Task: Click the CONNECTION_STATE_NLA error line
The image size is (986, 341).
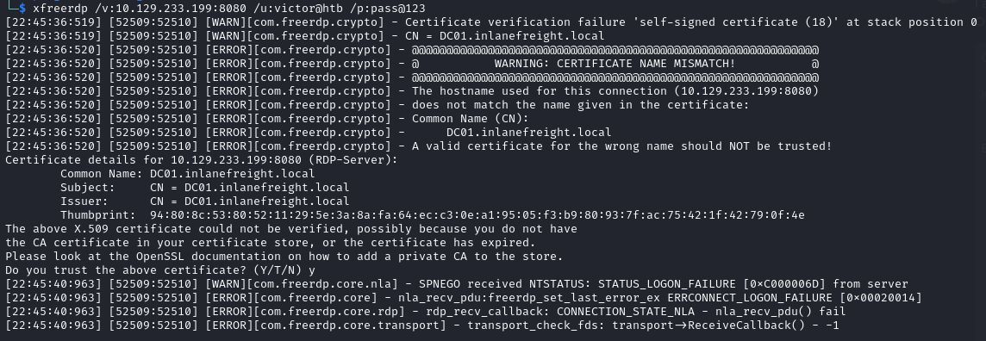Action: (x=425, y=312)
